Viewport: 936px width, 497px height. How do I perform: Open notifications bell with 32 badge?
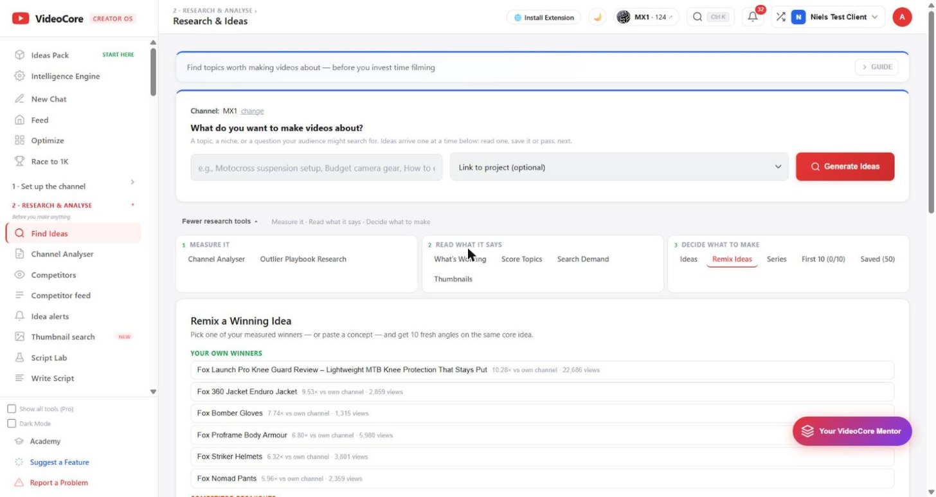[753, 17]
